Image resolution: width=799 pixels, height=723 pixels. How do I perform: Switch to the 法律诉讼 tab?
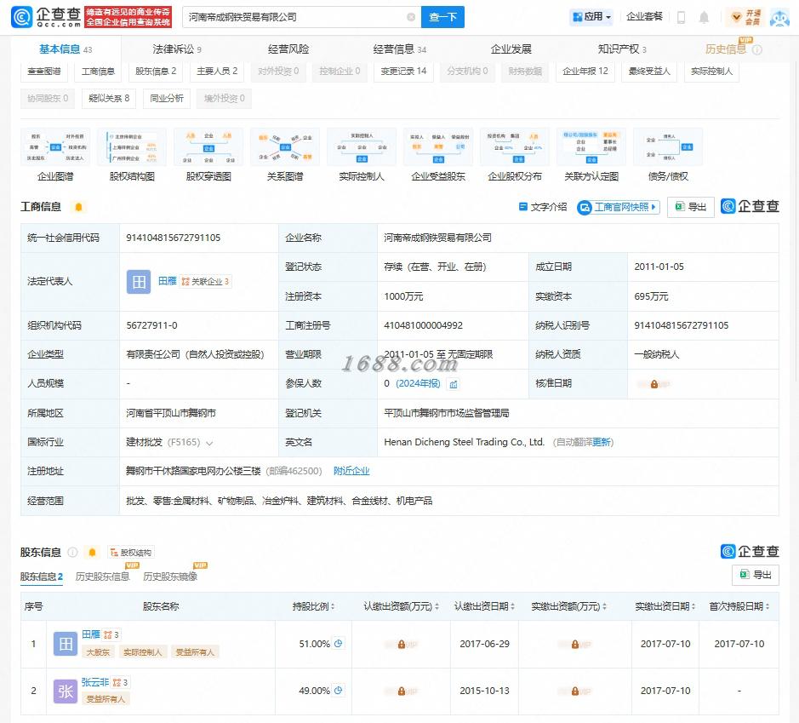point(177,49)
